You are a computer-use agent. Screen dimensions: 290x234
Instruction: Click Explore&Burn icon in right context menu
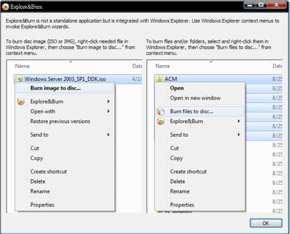(160, 121)
